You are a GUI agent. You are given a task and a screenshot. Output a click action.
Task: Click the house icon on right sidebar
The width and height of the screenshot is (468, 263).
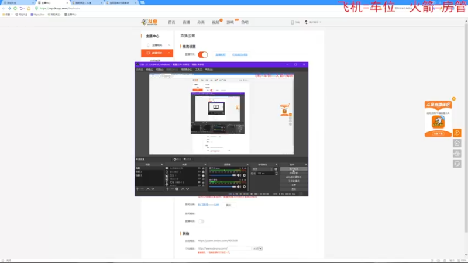[457, 143]
